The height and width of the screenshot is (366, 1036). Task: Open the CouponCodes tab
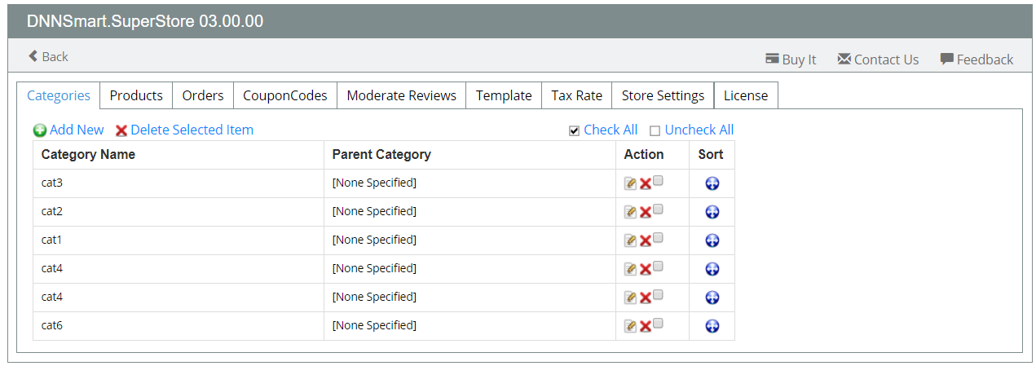[285, 95]
